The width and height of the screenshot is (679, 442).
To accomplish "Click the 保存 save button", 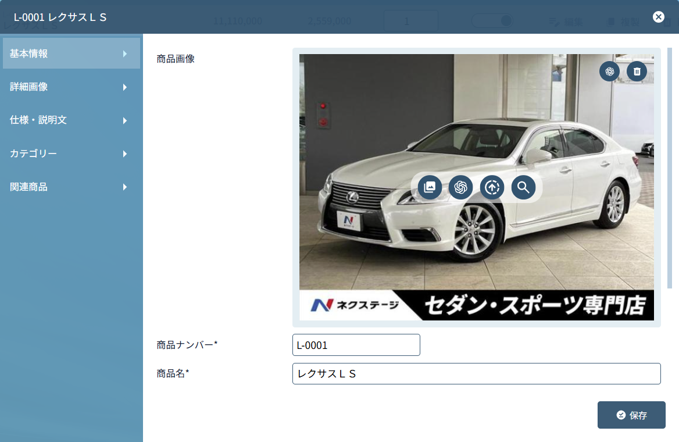I will pos(631,415).
